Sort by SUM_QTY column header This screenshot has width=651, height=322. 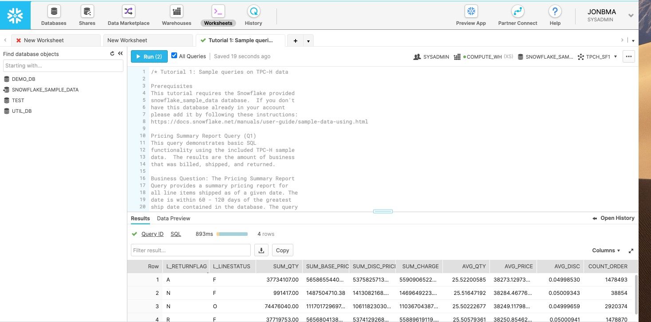[x=279, y=266]
